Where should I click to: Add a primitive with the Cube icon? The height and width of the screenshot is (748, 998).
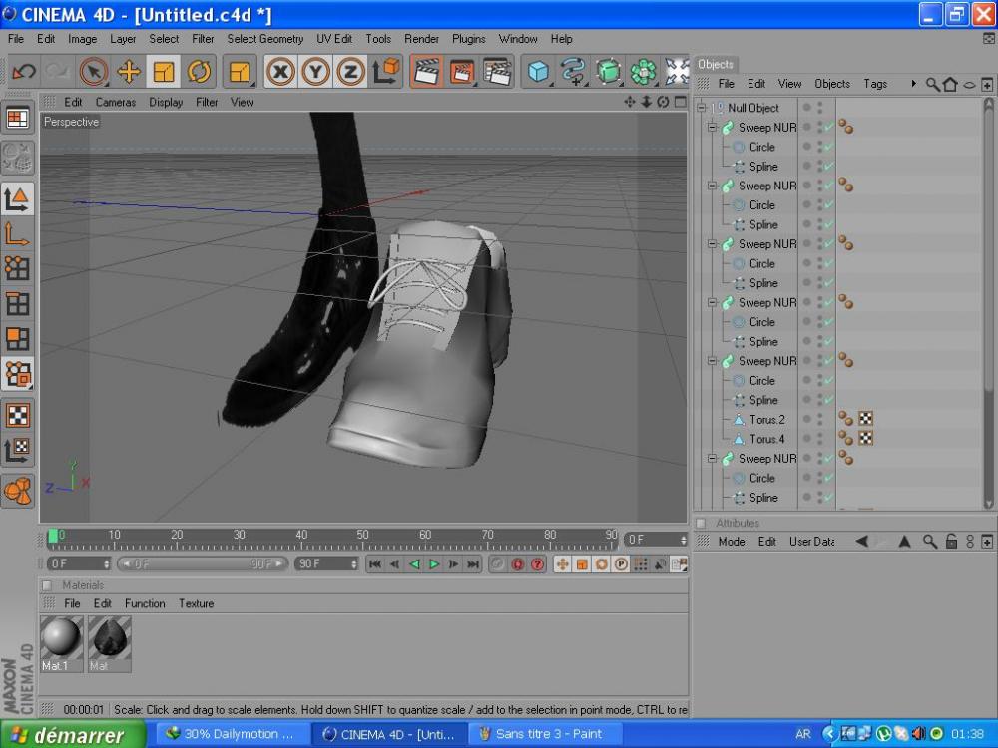[x=539, y=72]
